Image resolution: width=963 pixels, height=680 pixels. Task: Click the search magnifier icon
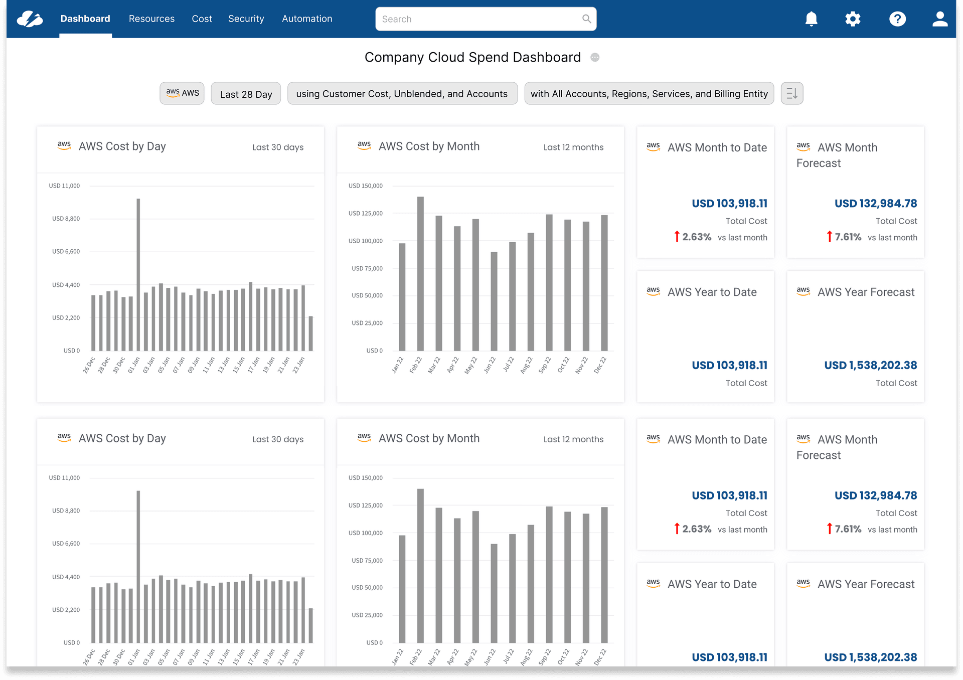pyautogui.click(x=586, y=19)
